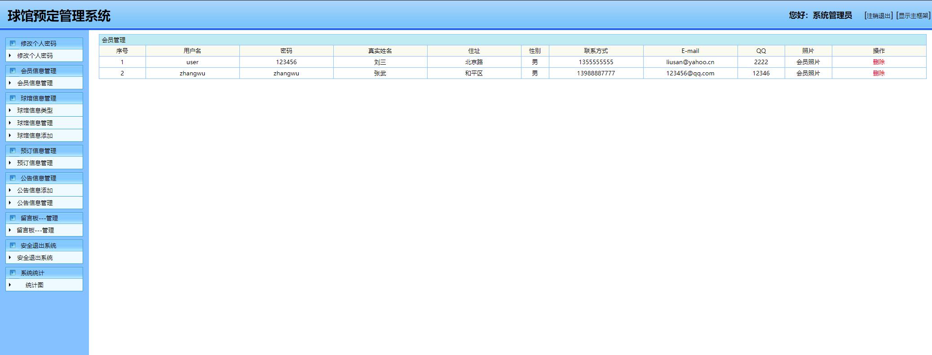This screenshot has width=932, height=355.
Task: Click the 照片 column header
Action: (808, 51)
